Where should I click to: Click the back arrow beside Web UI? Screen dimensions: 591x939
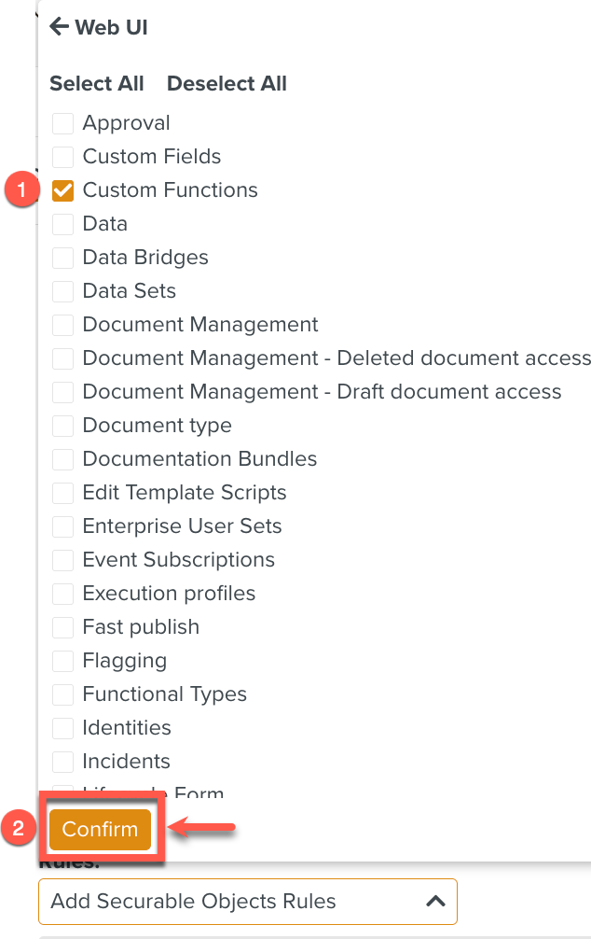click(58, 27)
